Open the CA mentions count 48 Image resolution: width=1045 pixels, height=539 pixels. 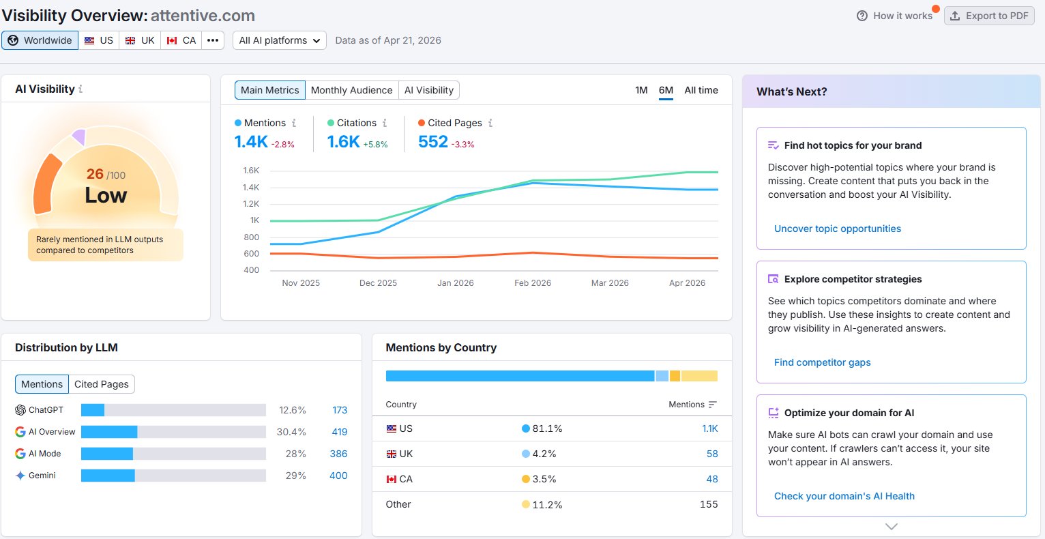coord(712,479)
